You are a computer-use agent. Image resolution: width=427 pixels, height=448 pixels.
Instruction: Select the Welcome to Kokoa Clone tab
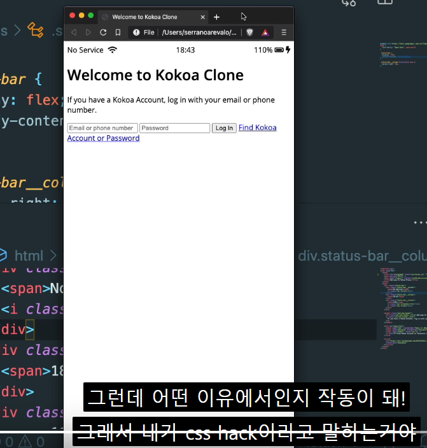(x=153, y=17)
